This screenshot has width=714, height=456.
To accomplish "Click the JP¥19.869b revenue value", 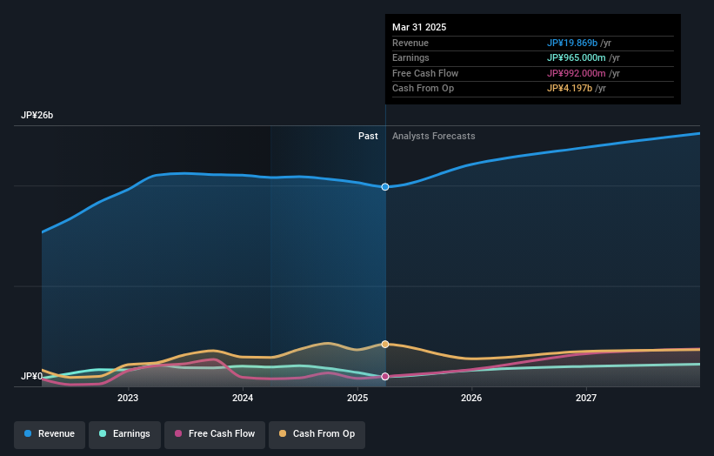I will (x=572, y=43).
